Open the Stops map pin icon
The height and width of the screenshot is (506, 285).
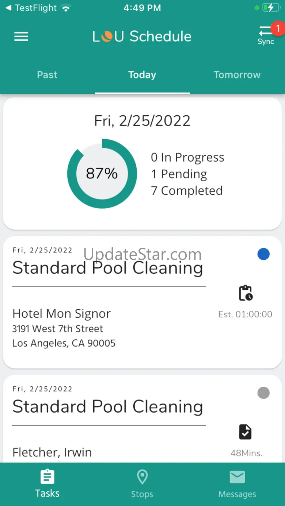142,477
